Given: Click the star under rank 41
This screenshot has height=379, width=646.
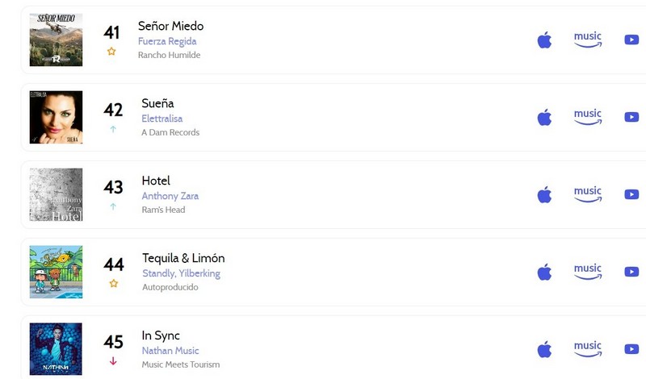Looking at the screenshot, I should (x=111, y=52).
